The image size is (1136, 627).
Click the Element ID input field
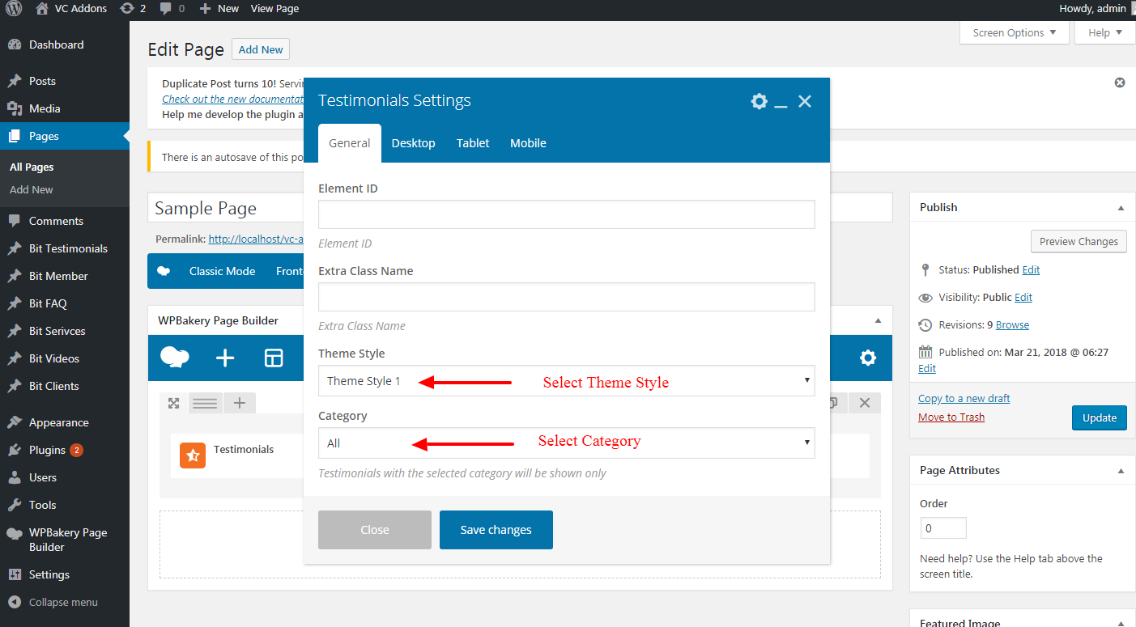(x=566, y=214)
